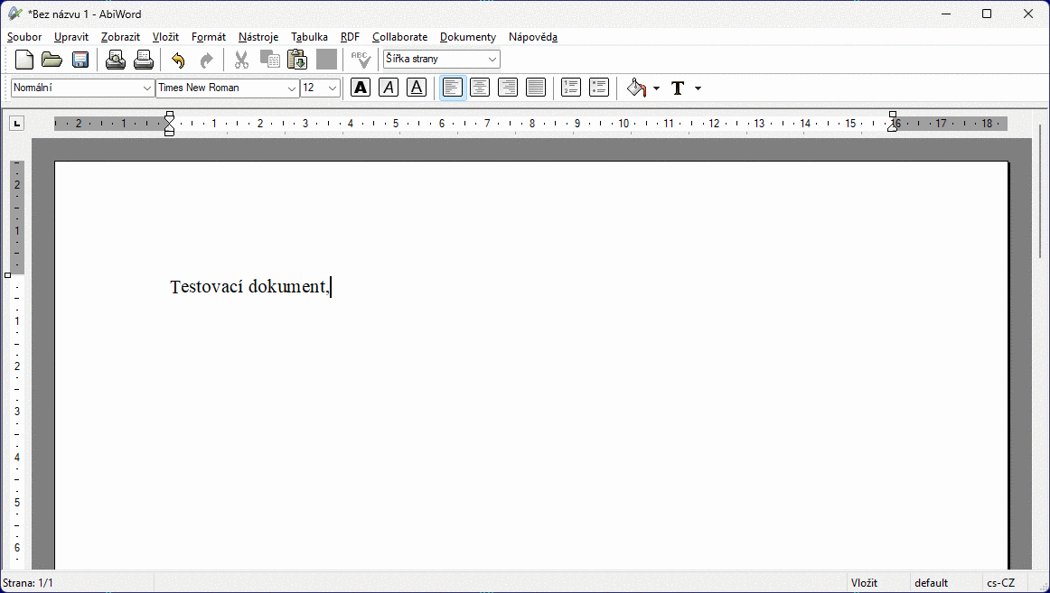Open the Soubor menu

click(24, 37)
